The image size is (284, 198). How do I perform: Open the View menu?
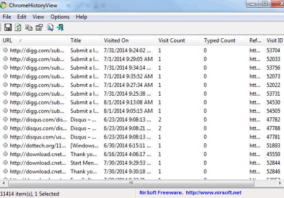tap(38, 17)
